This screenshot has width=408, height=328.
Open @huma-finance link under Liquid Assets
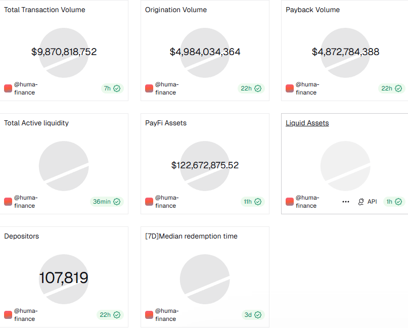coord(307,202)
